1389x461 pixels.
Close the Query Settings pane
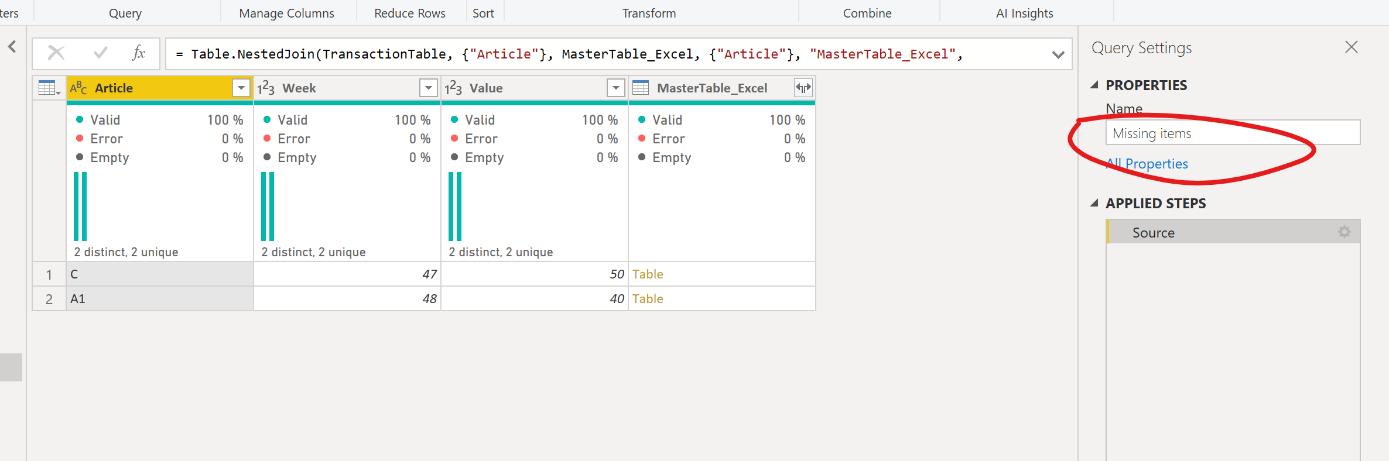pos(1352,47)
